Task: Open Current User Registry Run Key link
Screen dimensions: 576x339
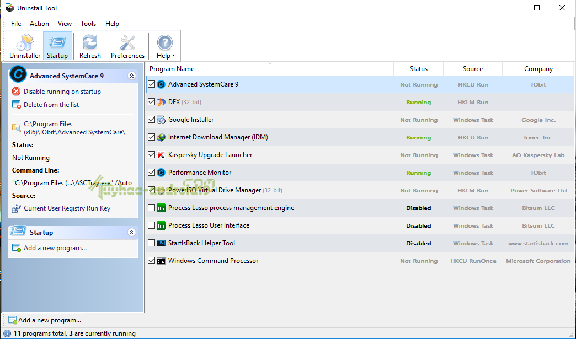Action: pos(67,208)
